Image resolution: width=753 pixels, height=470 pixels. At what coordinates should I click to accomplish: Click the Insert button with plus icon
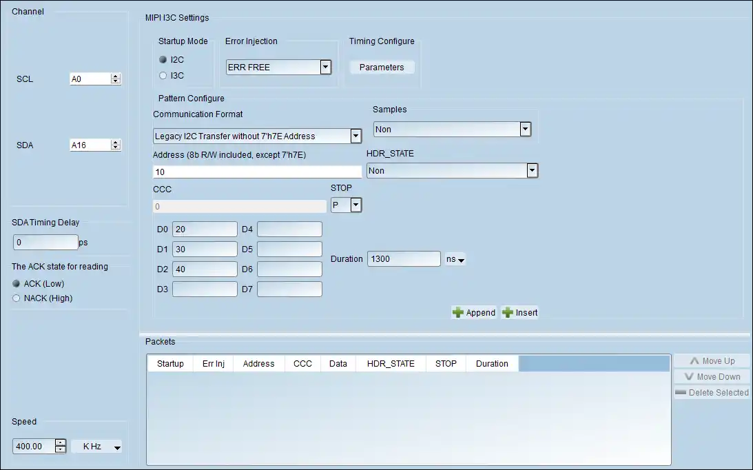tap(519, 312)
